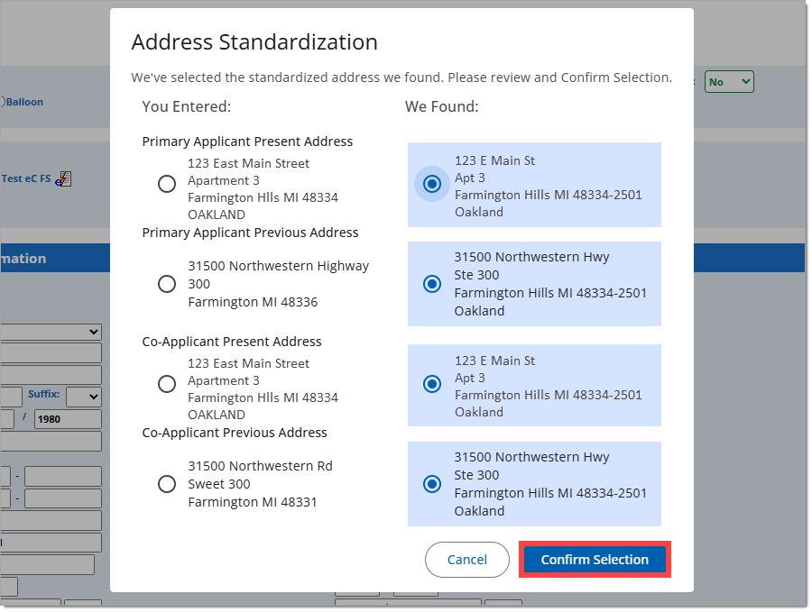Select the found Co-Applicant Present Address radio
Viewport: 812px width, 612px height.
point(433,384)
